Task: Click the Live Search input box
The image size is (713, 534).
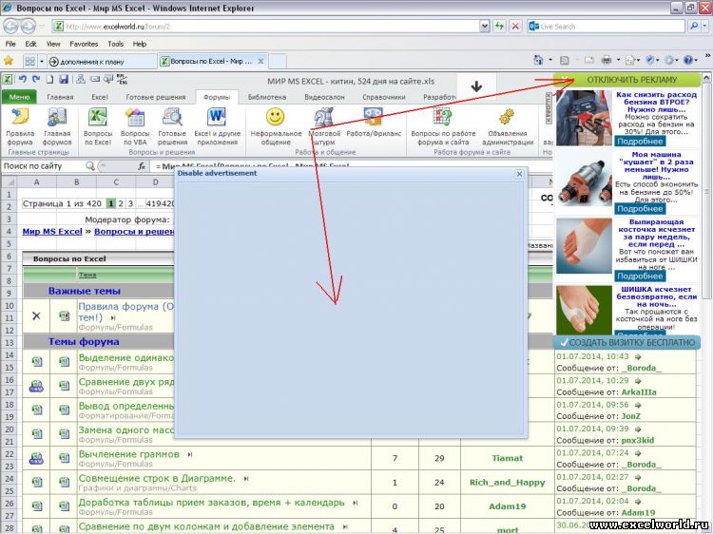Action: point(611,27)
